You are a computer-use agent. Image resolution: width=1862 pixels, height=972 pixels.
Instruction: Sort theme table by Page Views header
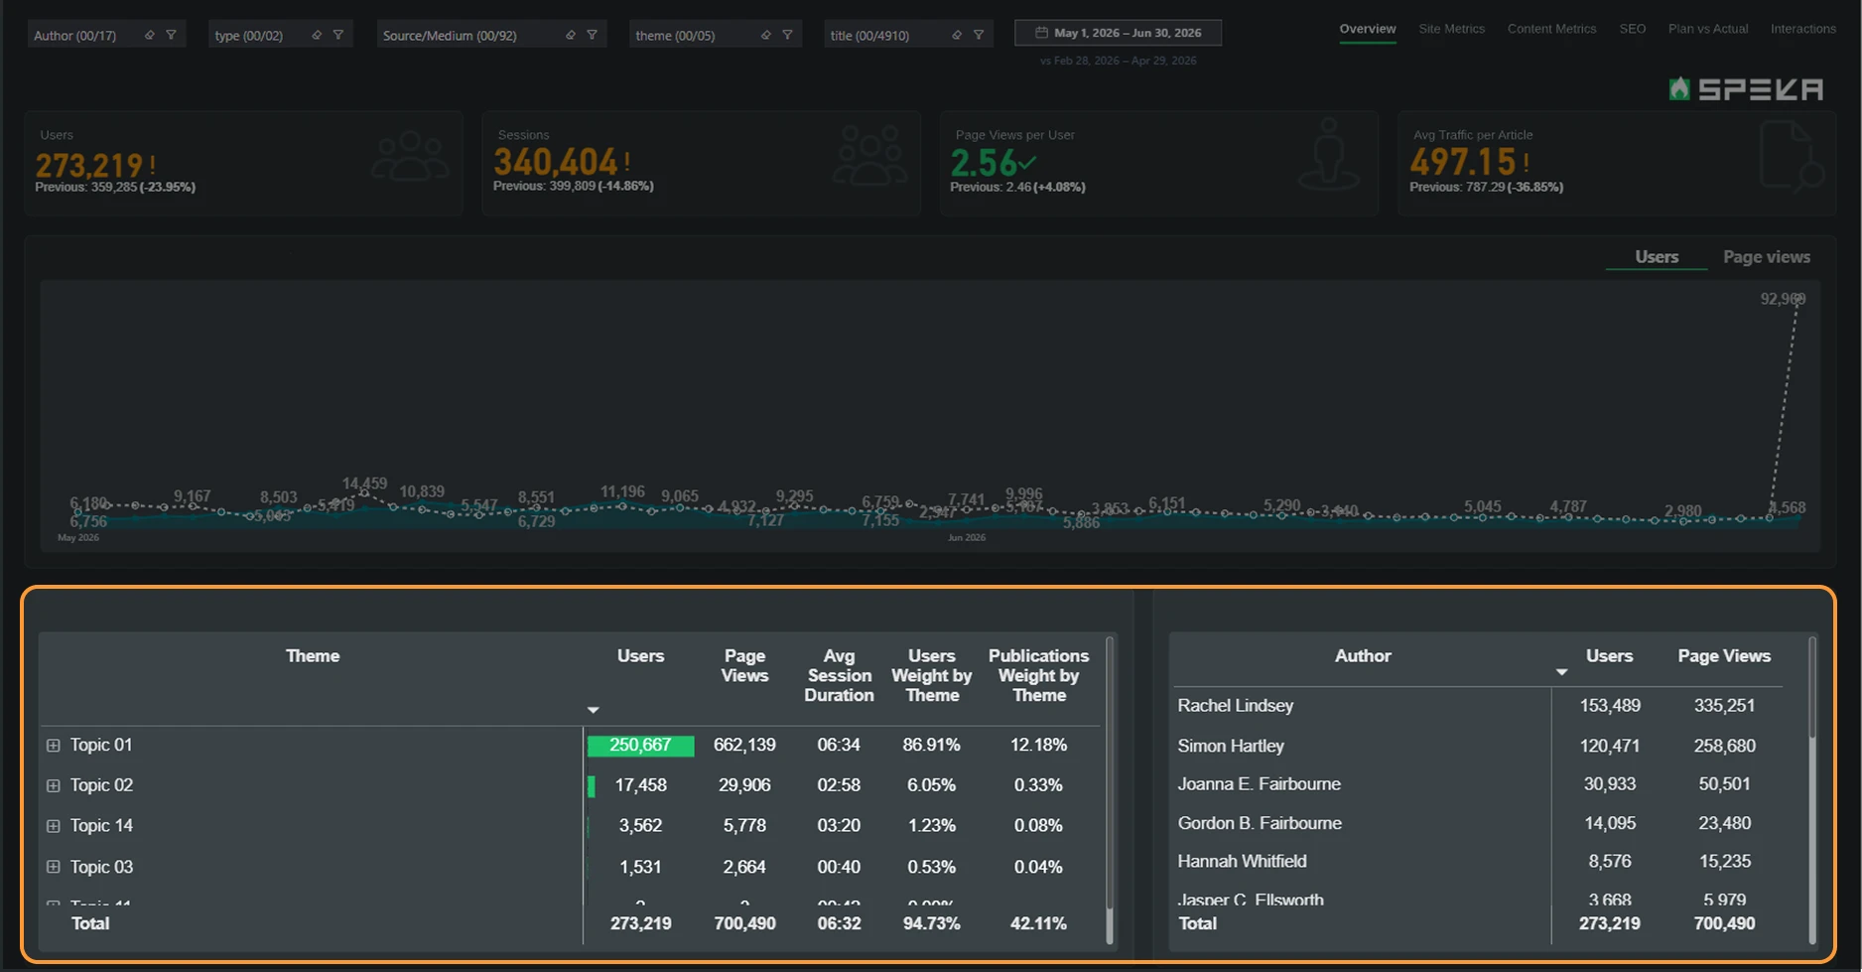point(744,665)
